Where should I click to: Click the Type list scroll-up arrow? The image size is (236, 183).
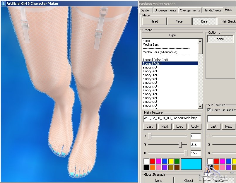(x=200, y=41)
